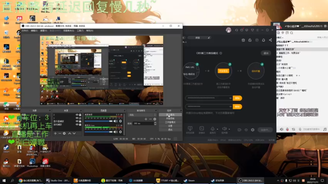Expand the microphone dropdown arrow in Douyu bottom bar
Viewport: 328px width, 184px height.
[217, 129]
